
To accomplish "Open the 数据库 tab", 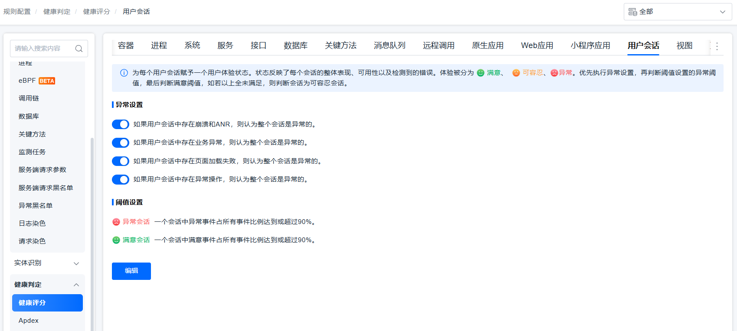I will 295,45.
